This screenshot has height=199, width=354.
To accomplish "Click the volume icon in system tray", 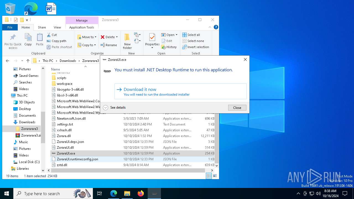I will point(318,193).
